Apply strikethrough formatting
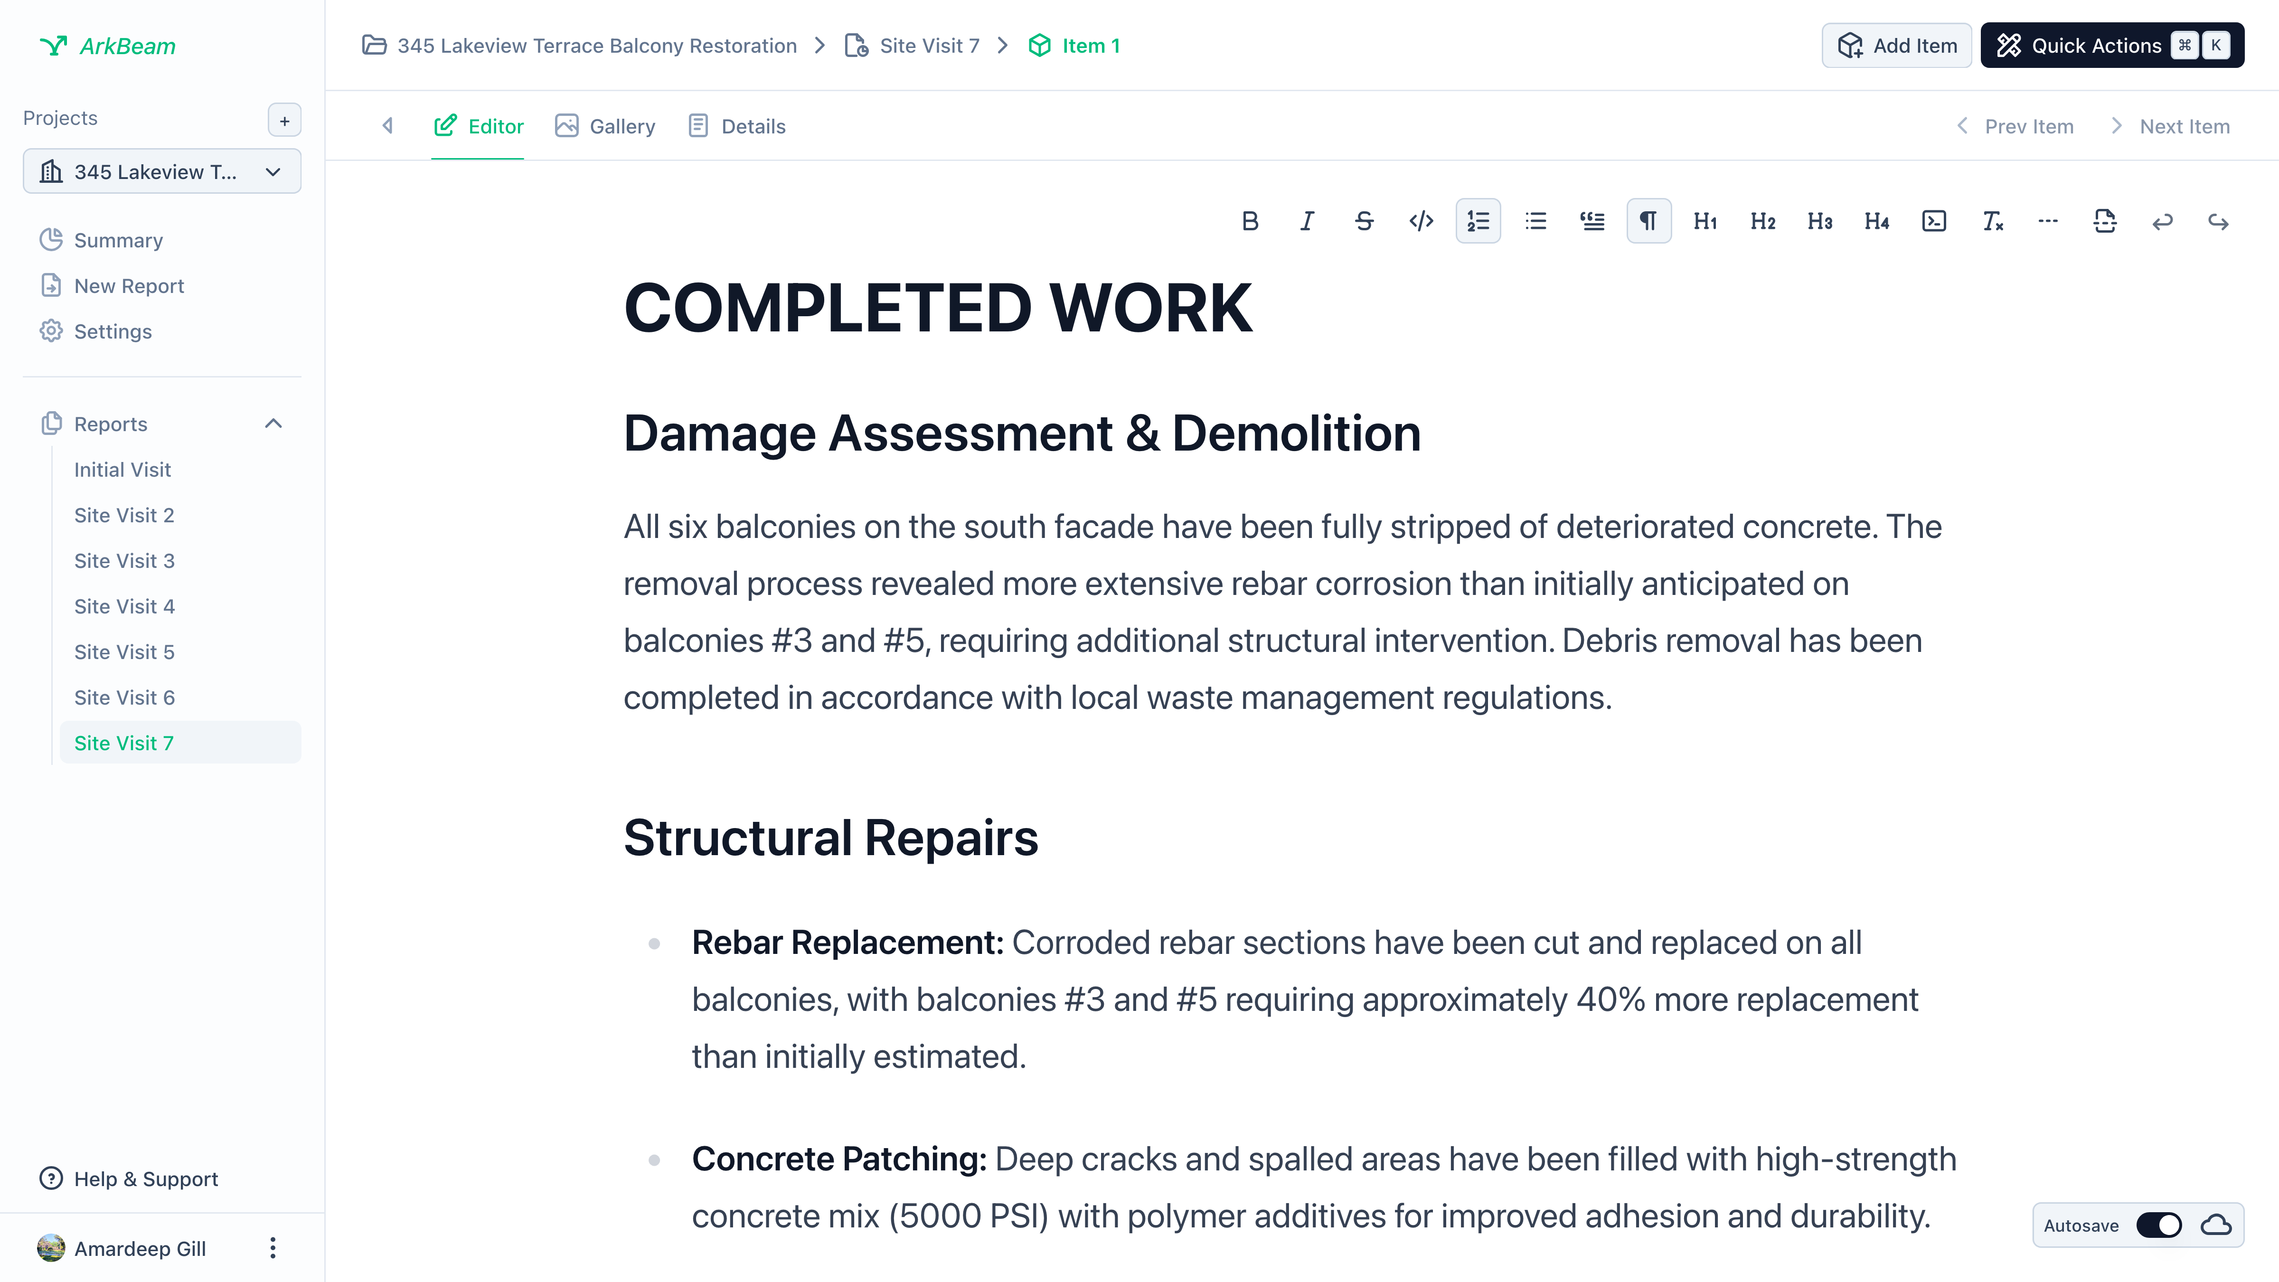This screenshot has height=1282, width=2279. coord(1363,221)
